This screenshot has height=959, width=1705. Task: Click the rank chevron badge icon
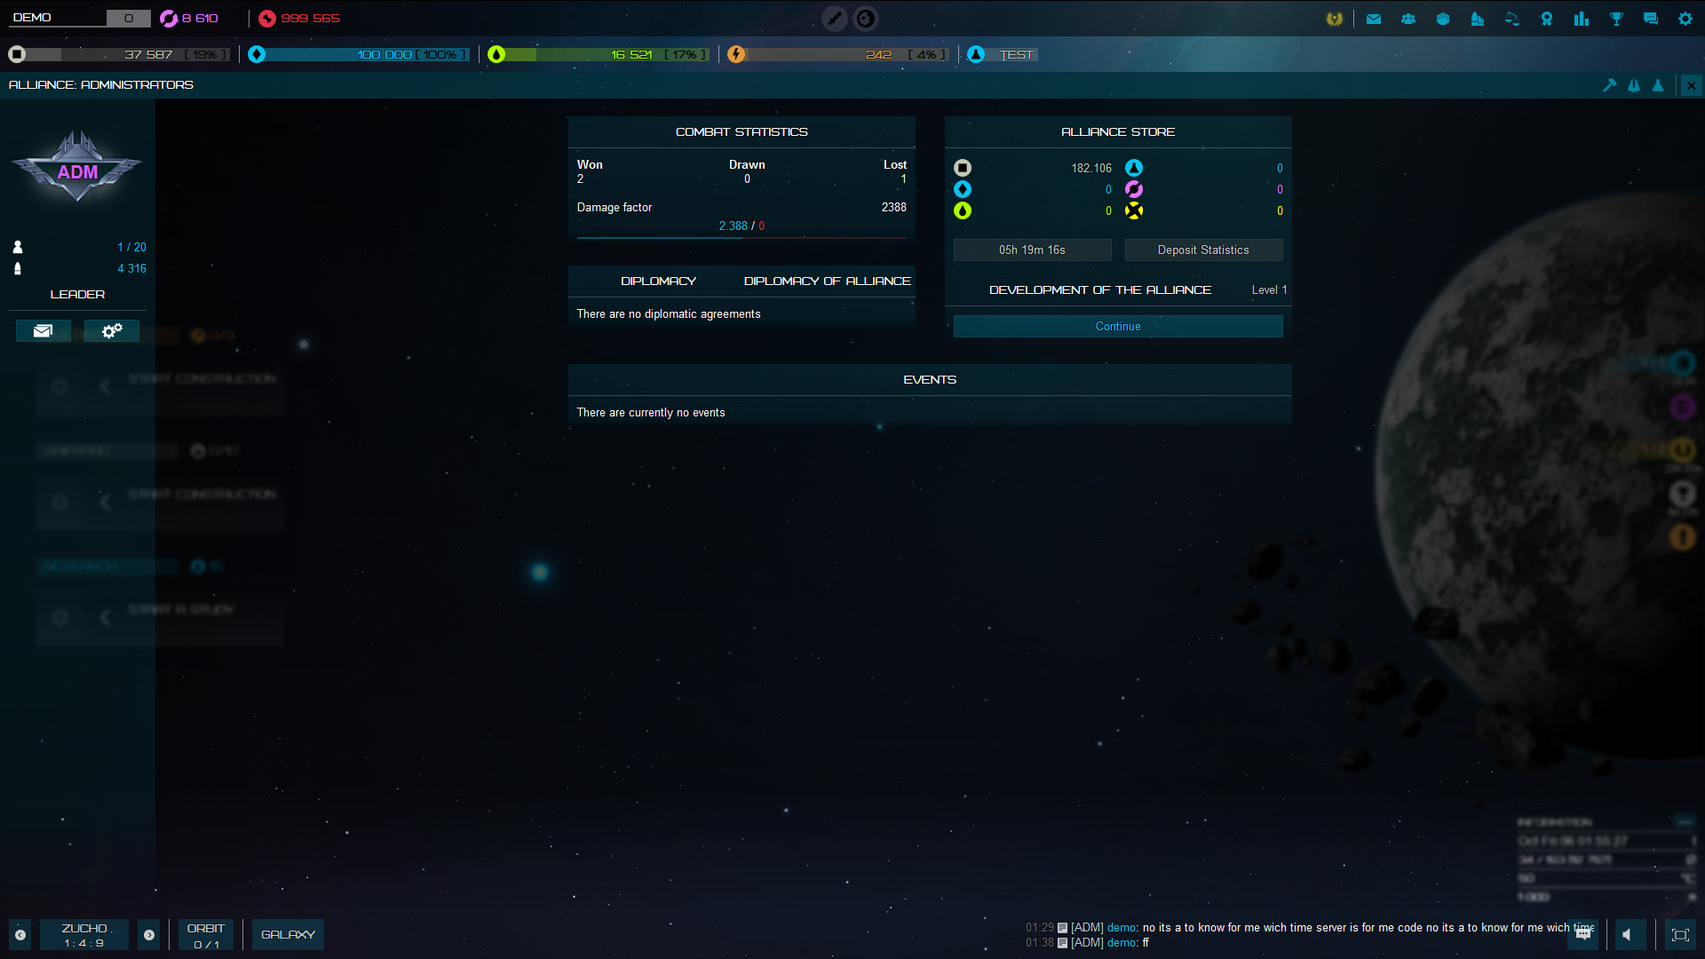click(x=1443, y=19)
